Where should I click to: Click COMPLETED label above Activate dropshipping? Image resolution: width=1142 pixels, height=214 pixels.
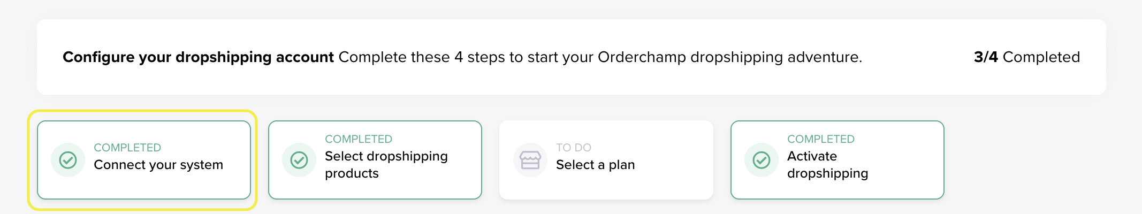[x=821, y=139]
